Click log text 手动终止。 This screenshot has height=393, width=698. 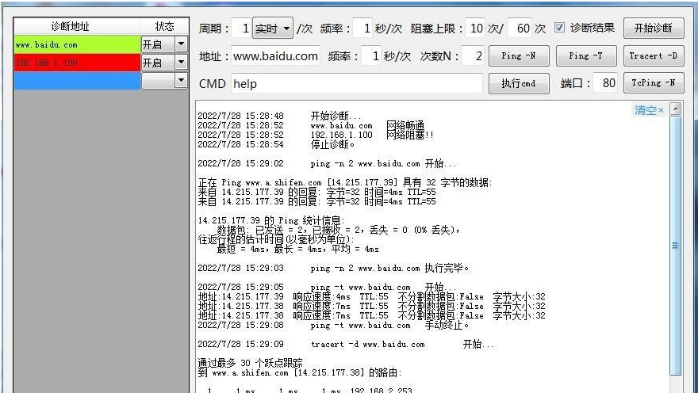click(x=447, y=325)
